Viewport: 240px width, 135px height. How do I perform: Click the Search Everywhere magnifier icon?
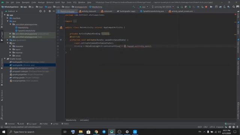coord(234,7)
